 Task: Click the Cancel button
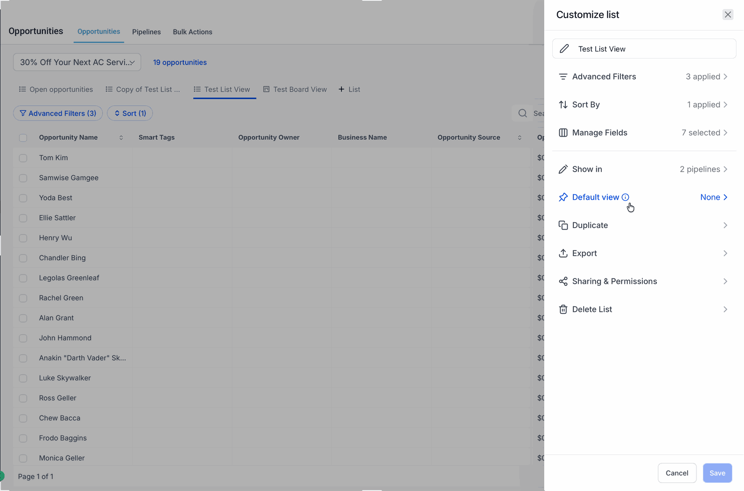[x=677, y=473]
